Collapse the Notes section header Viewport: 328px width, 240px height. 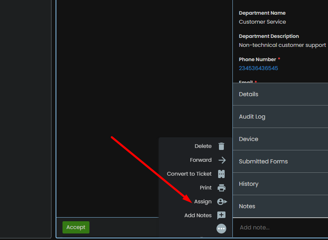(x=280, y=206)
